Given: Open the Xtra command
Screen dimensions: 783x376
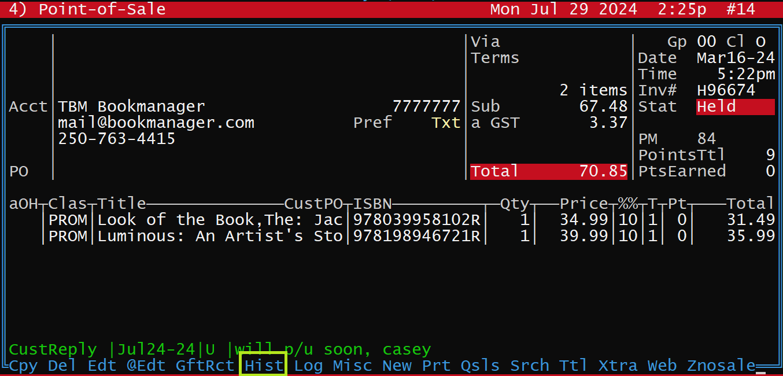Looking at the screenshot, I should pos(618,365).
